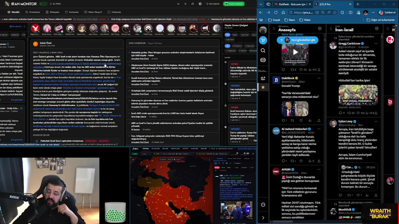Open the X Pro search icon
The height and width of the screenshot is (224, 399).
[x=263, y=50]
